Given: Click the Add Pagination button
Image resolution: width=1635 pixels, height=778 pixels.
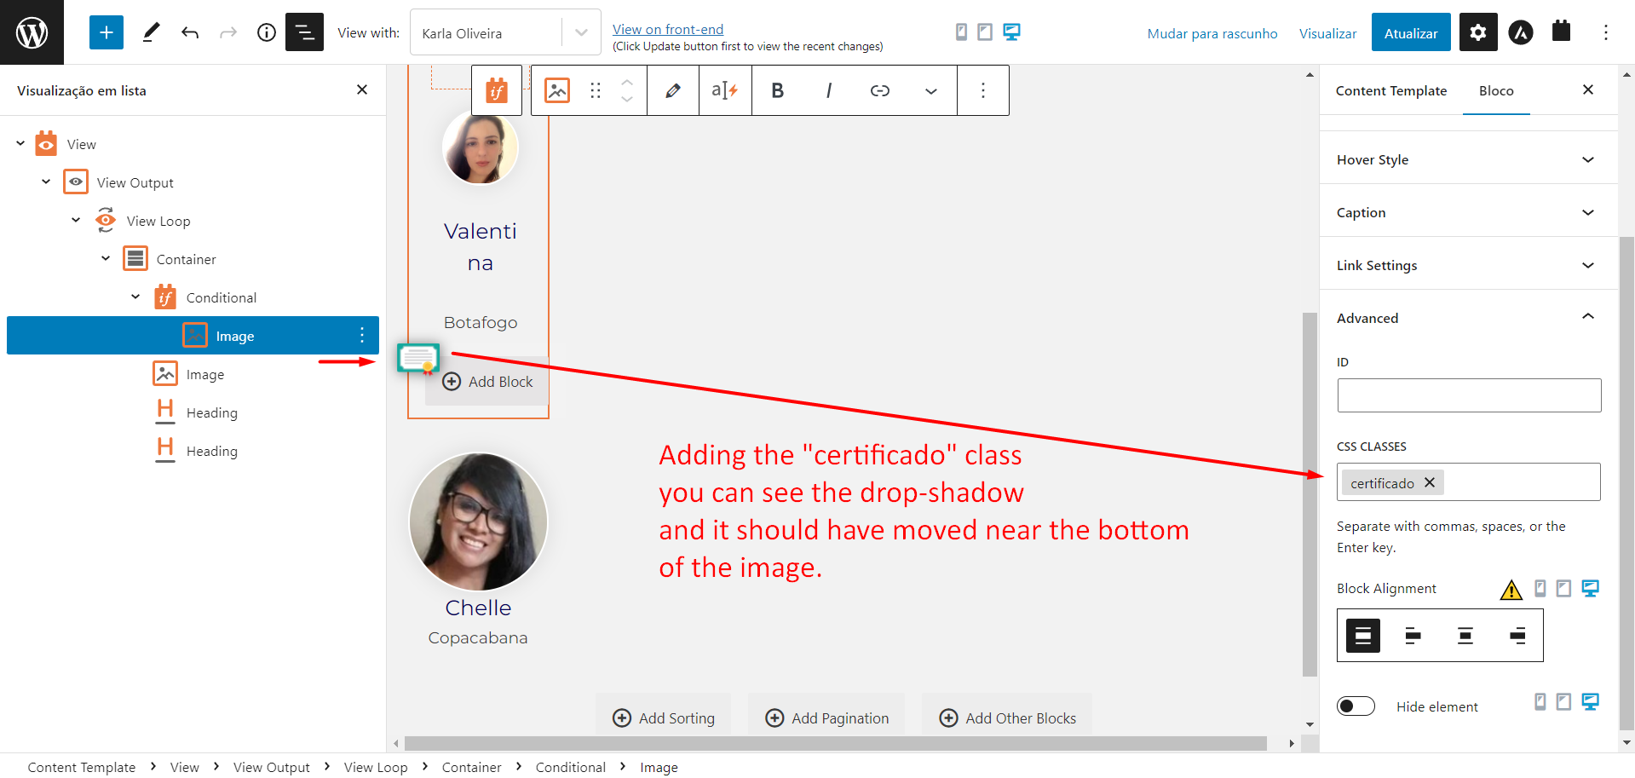Looking at the screenshot, I should click(827, 717).
